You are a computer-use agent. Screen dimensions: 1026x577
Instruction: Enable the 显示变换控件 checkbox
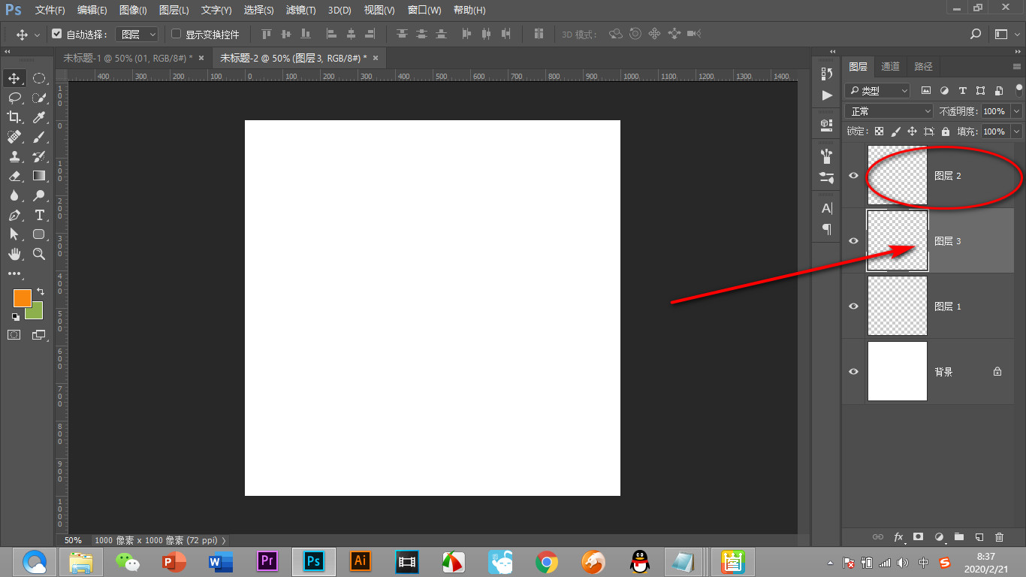click(x=177, y=34)
